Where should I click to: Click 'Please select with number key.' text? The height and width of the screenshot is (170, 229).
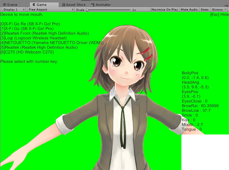point(29,61)
